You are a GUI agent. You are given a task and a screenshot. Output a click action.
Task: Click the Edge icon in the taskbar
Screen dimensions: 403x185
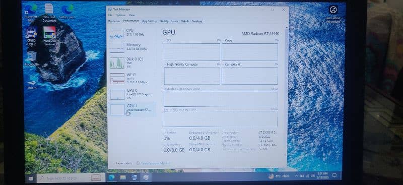[x=111, y=177]
